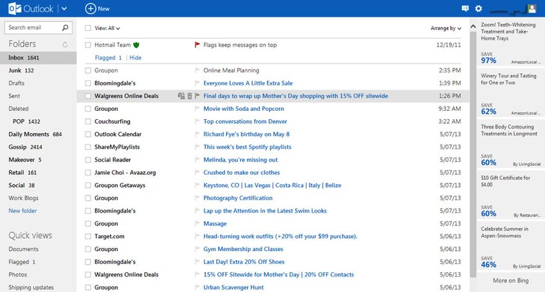Select the Hotmail Team message checkbox
This screenshot has width=545, height=292.
[88, 45]
